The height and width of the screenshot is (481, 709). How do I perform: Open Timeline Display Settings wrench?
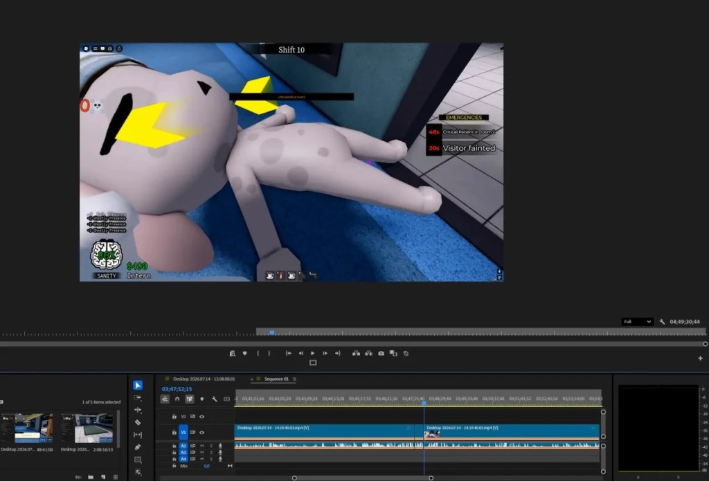(x=215, y=399)
